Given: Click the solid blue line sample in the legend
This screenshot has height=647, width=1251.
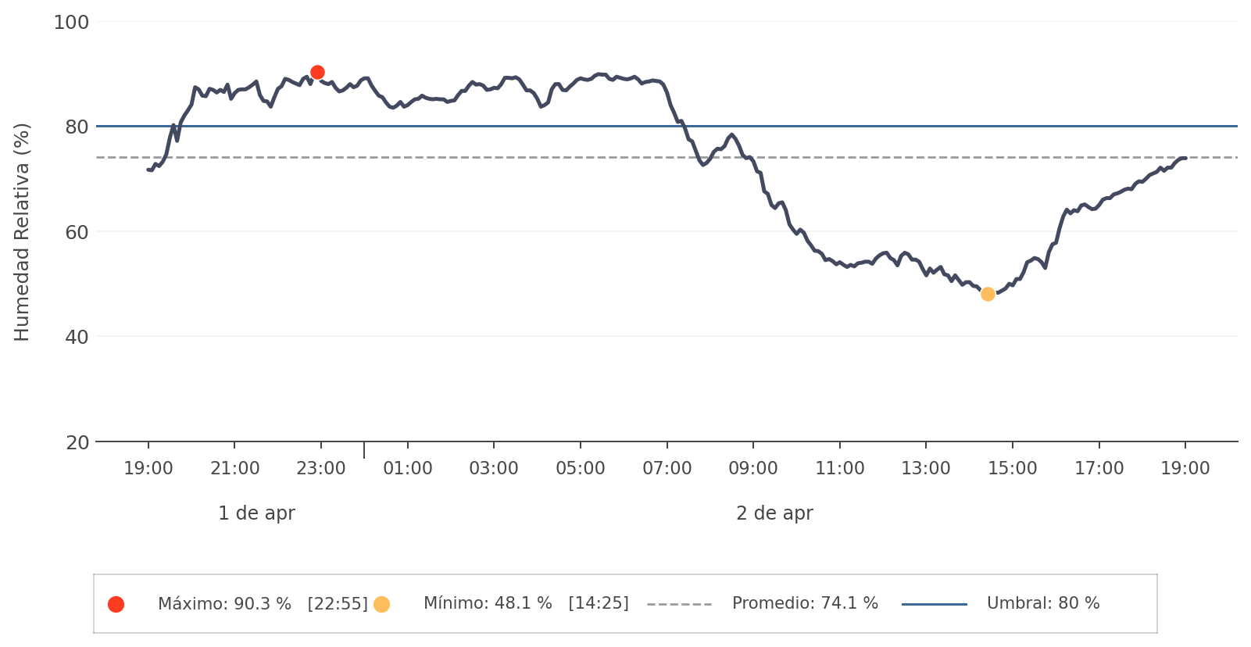Looking at the screenshot, I should [x=934, y=604].
